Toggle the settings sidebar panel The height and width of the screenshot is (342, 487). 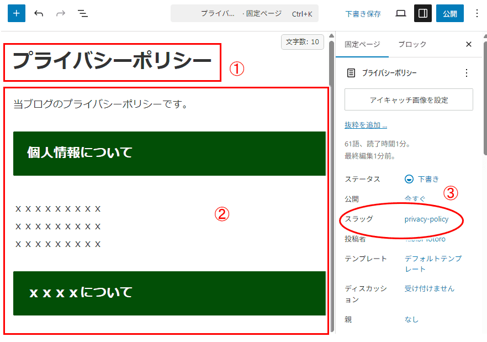pyautogui.click(x=423, y=13)
